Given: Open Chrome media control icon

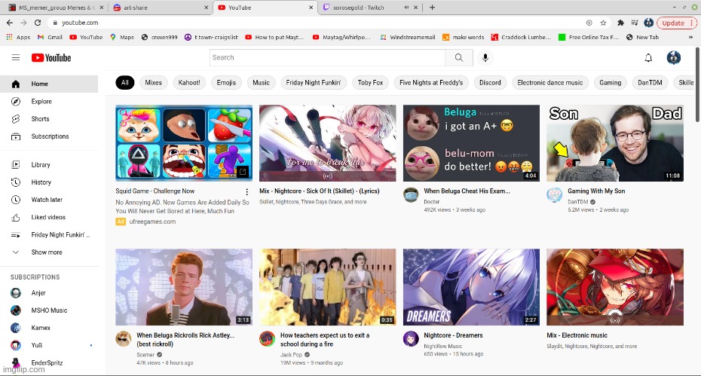Looking at the screenshot, I should 635,23.
